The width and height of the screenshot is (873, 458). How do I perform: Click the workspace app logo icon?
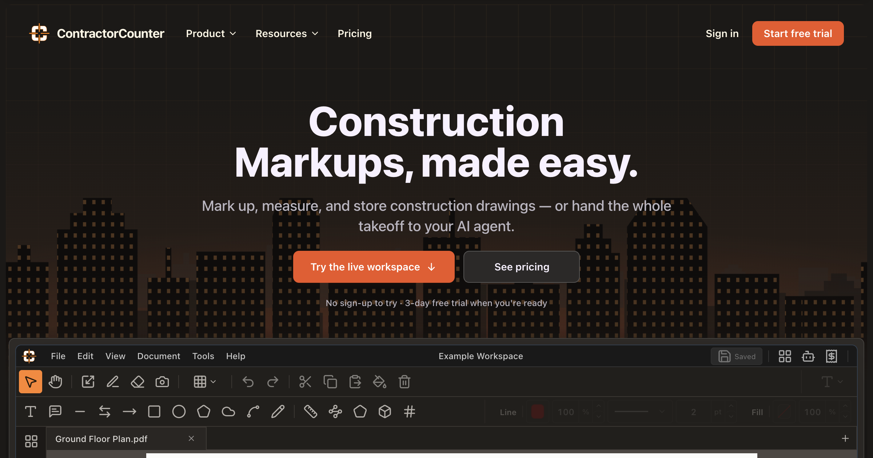point(29,356)
